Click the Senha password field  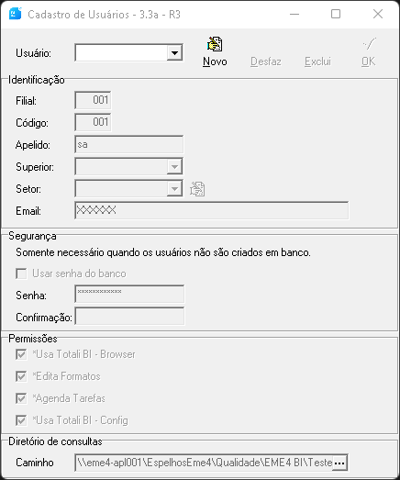[129, 295]
